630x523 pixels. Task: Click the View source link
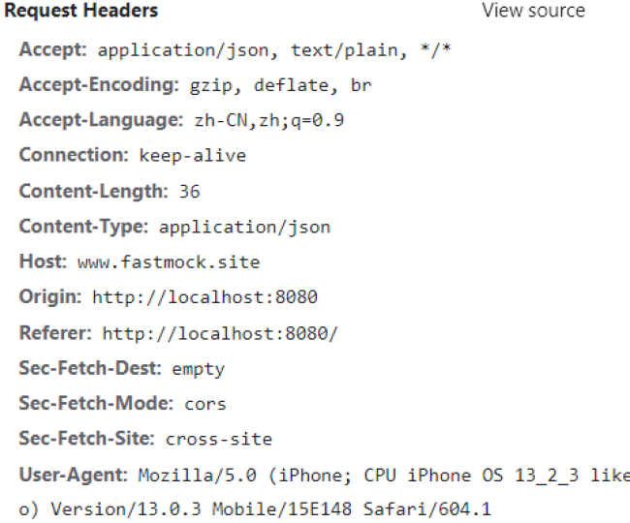tap(533, 12)
